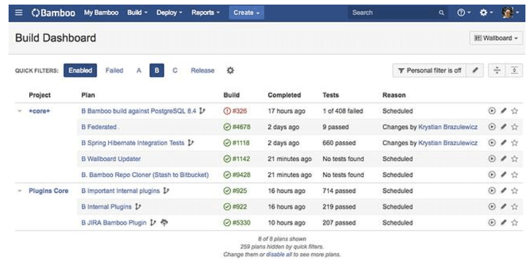This screenshot has width=530, height=270.
Task: Open failed build #326
Action: 239,111
